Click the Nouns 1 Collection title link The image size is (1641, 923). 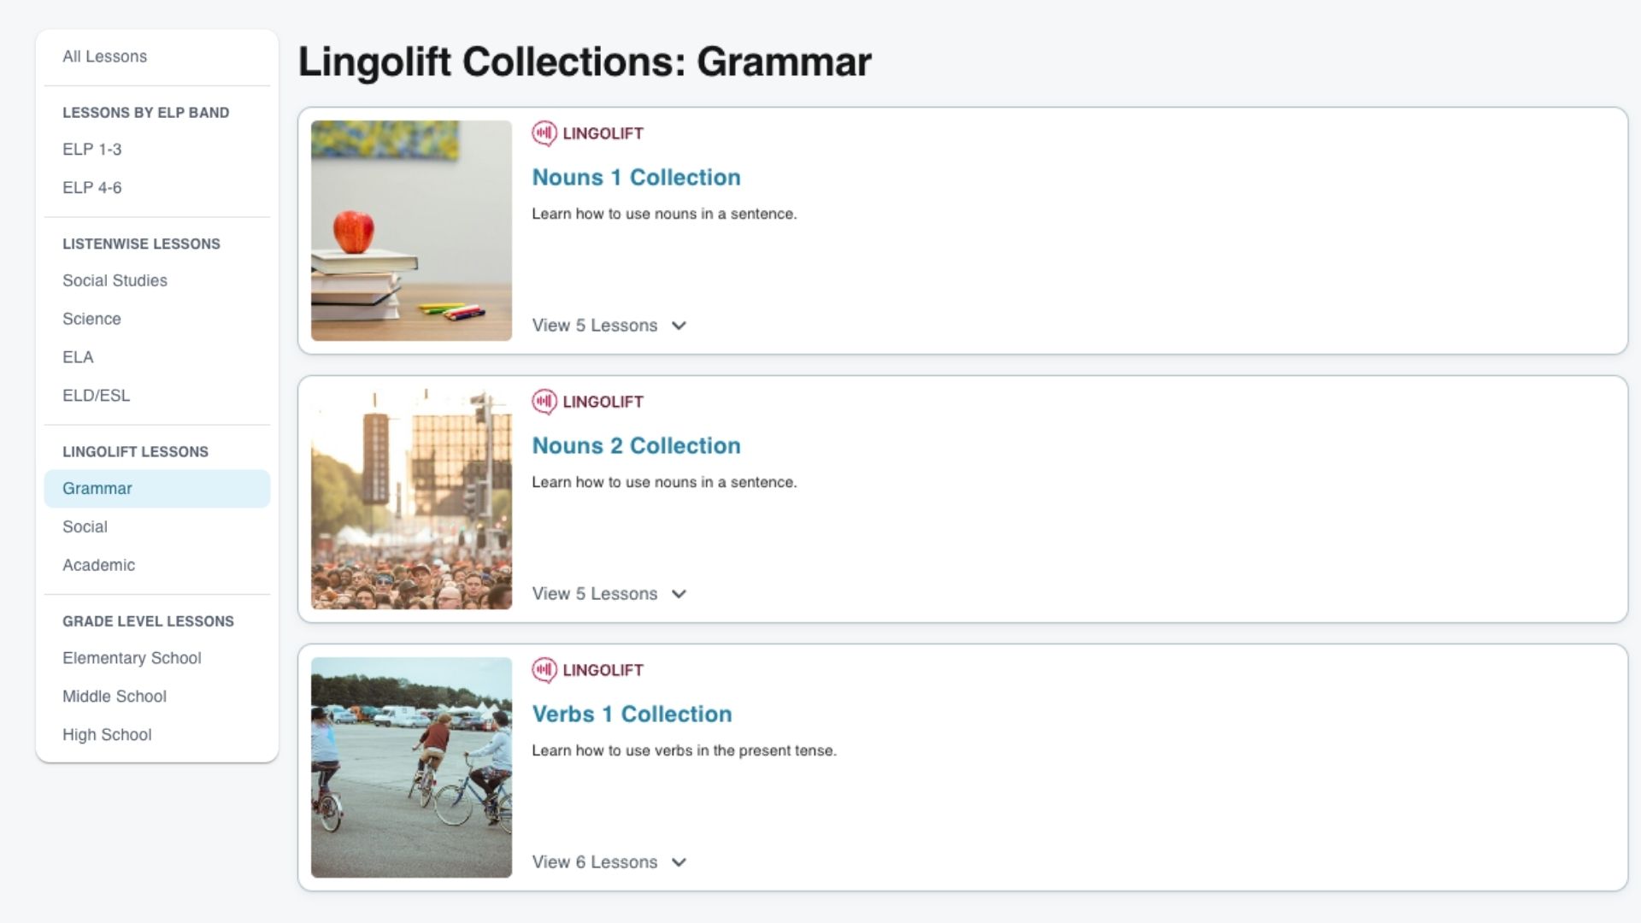[x=636, y=177]
